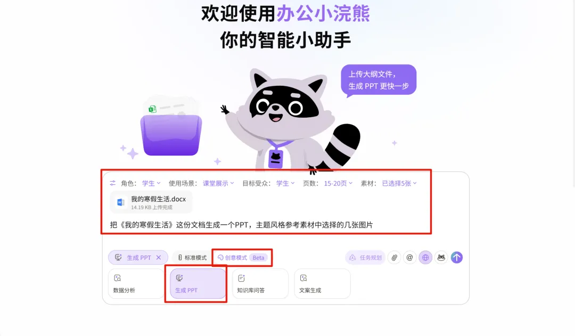Open the 目标受众 学生 dropdown
Image resolution: width=575 pixels, height=336 pixels.
click(285, 183)
